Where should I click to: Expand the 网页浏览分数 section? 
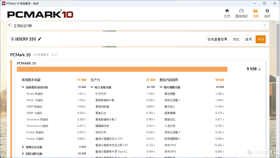click(x=23, y=154)
